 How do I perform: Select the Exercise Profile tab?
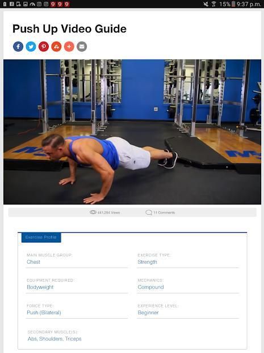[x=41, y=237]
